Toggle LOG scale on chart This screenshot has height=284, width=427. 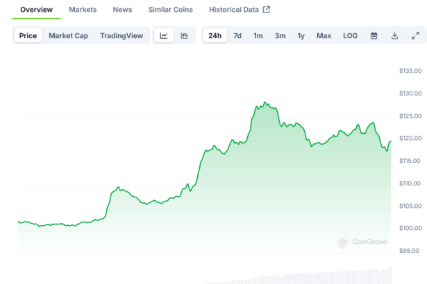coord(351,35)
